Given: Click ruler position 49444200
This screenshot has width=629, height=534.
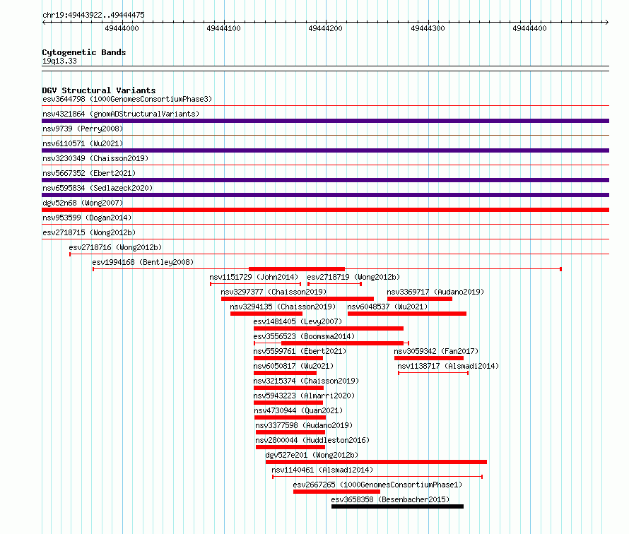Looking at the screenshot, I should [x=325, y=28].
